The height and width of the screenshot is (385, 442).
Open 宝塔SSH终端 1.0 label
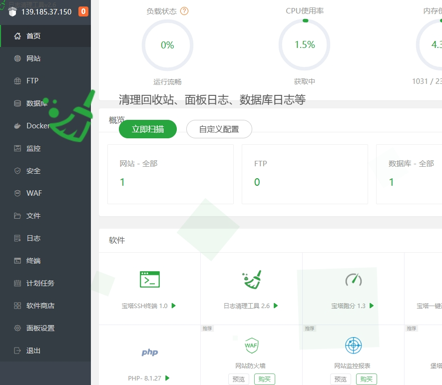point(145,306)
